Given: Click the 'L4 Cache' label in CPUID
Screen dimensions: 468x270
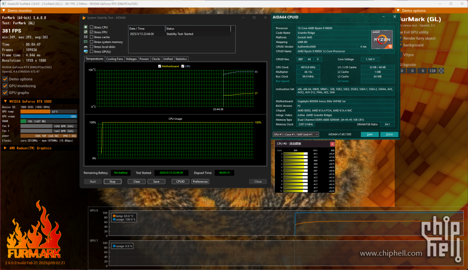Looking at the screenshot, I should 343,81.
